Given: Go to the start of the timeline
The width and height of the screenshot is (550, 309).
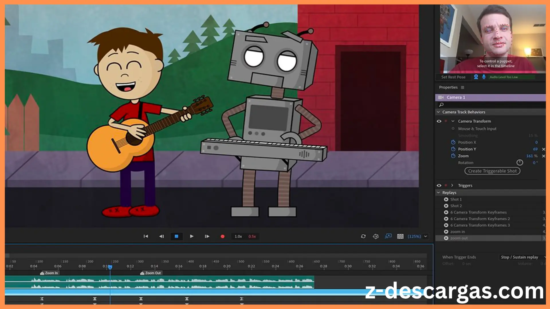Looking at the screenshot, I should (x=146, y=236).
